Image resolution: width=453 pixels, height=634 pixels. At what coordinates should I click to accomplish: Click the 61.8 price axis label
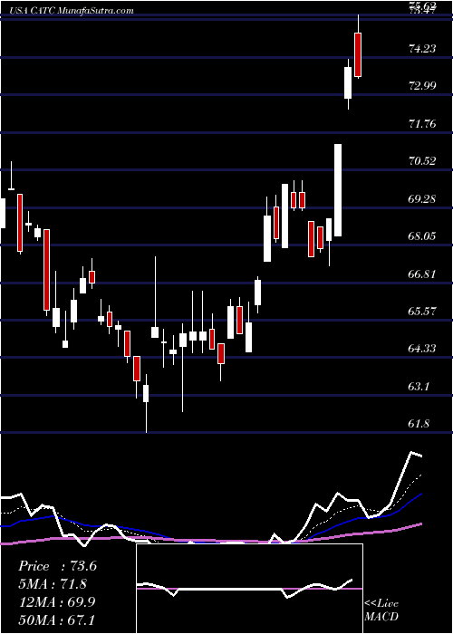(x=419, y=423)
